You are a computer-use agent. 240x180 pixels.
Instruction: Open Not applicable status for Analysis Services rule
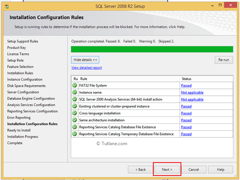[192, 99]
